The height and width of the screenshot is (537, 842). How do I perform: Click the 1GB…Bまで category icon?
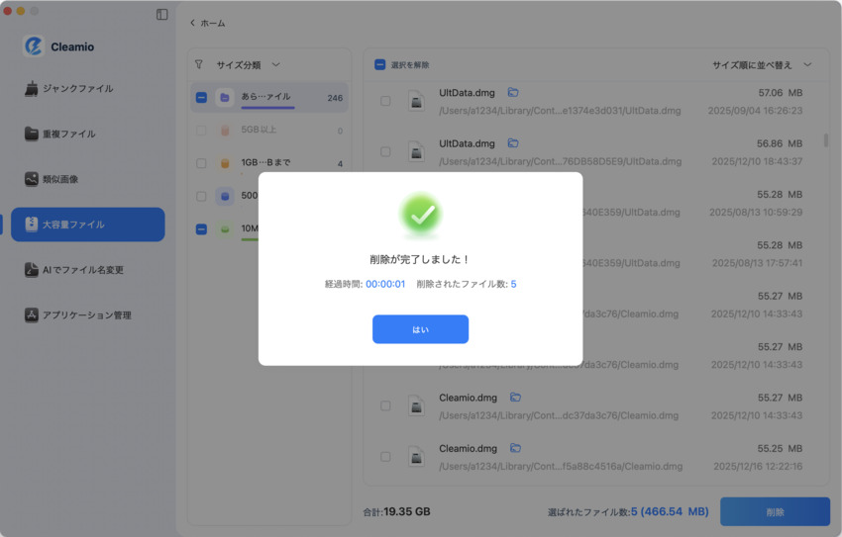coord(225,163)
